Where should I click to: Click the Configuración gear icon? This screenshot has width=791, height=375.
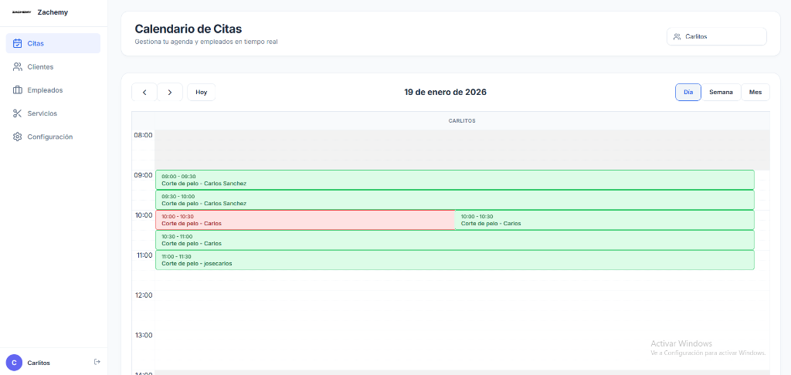(18, 137)
